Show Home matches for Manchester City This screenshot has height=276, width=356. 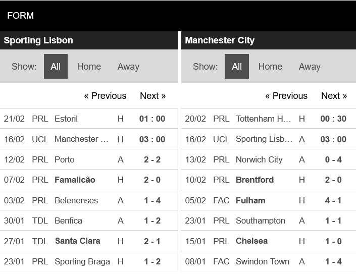pyautogui.click(x=270, y=67)
